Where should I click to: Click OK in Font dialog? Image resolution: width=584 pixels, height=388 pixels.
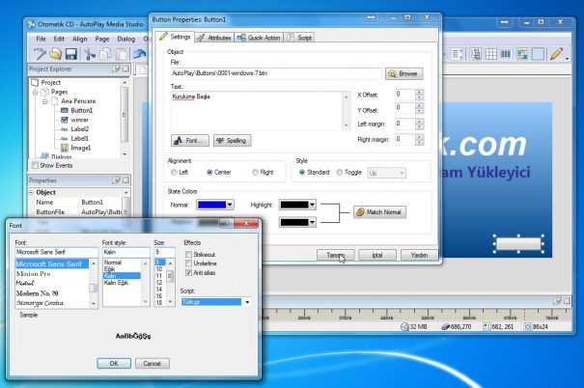pos(114,363)
